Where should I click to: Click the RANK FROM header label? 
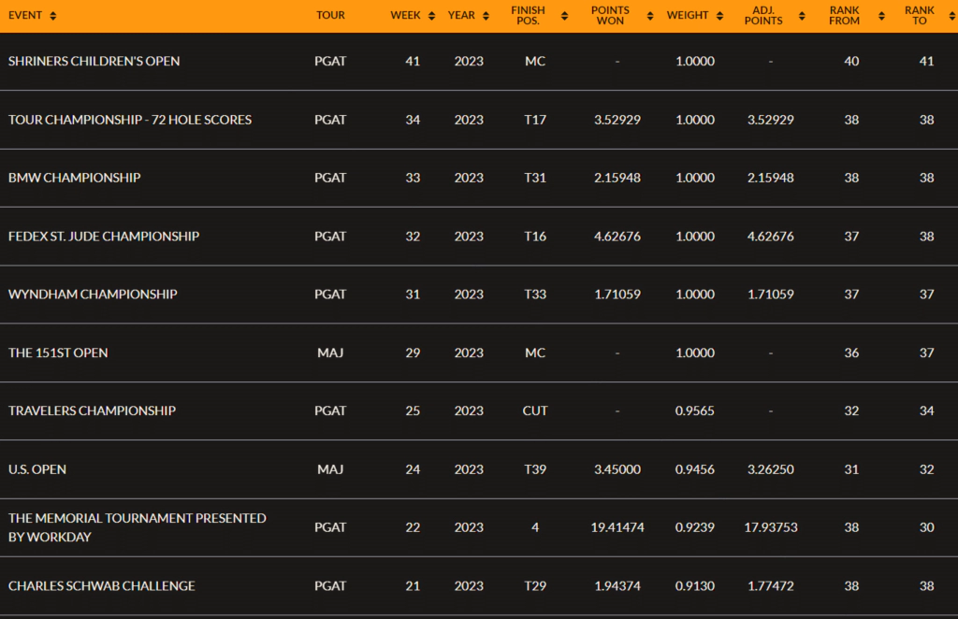(x=845, y=15)
